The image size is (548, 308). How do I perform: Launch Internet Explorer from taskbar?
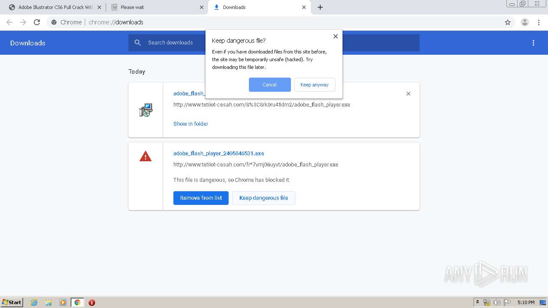34,302
